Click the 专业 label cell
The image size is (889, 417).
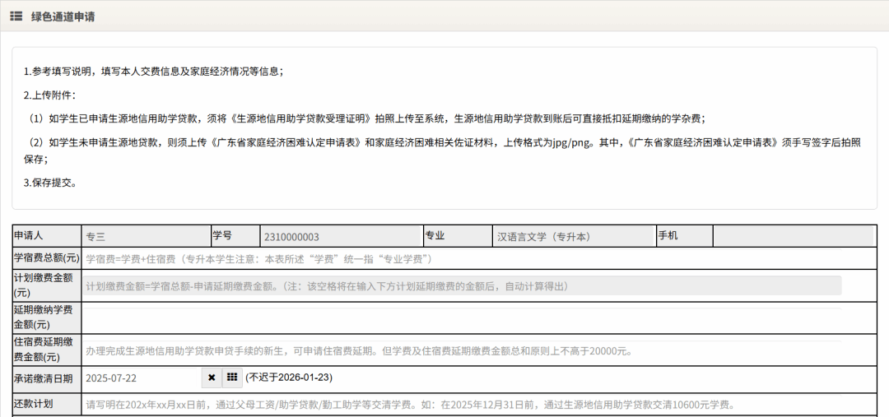[x=457, y=236]
